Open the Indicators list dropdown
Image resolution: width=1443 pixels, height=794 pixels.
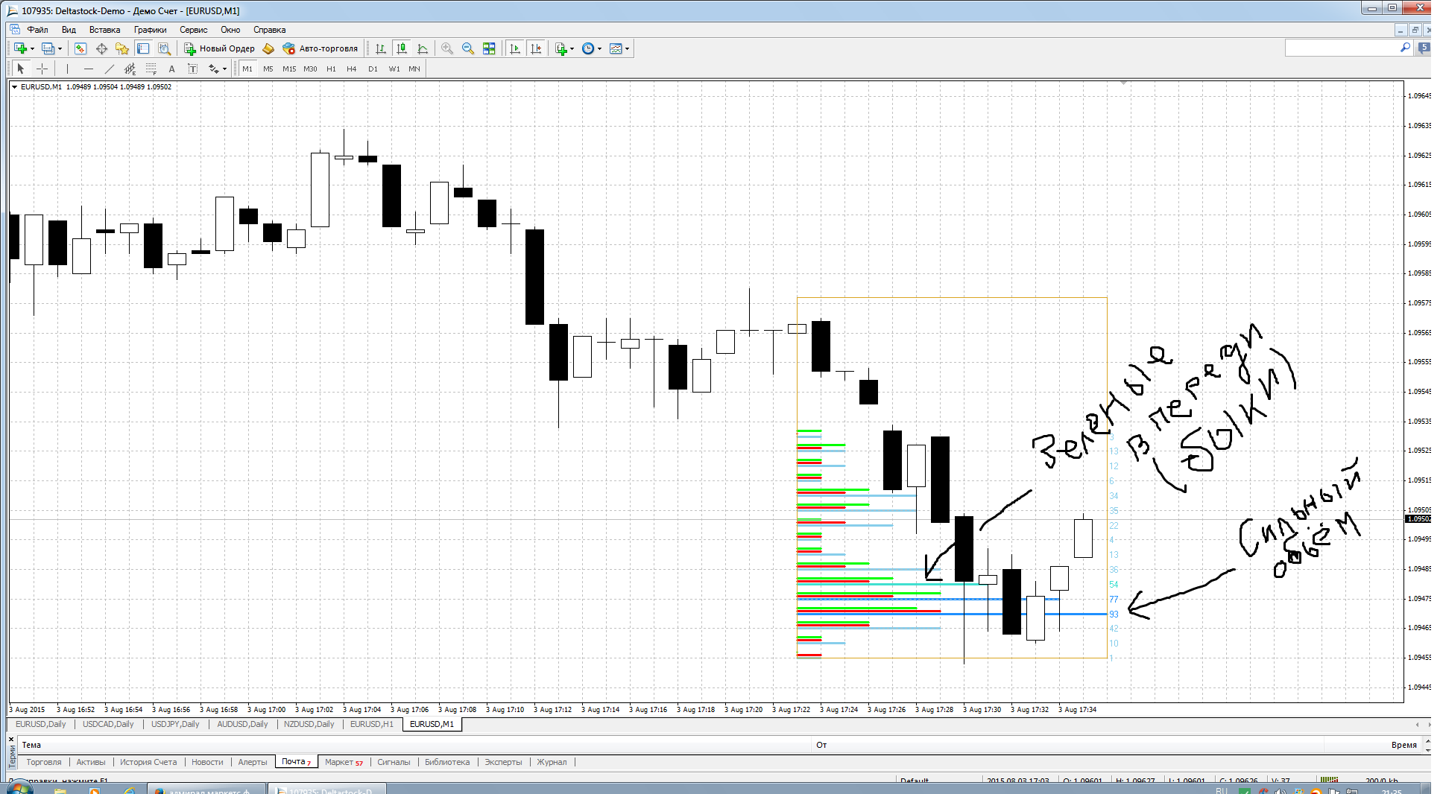tap(565, 48)
